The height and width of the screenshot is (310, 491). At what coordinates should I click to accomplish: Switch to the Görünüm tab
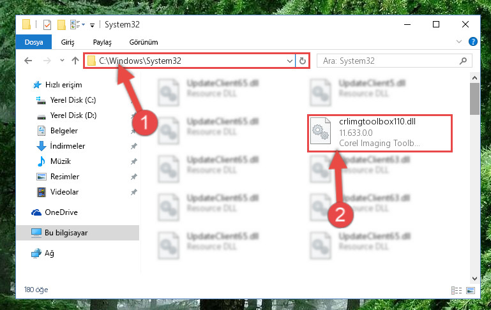[x=144, y=42]
